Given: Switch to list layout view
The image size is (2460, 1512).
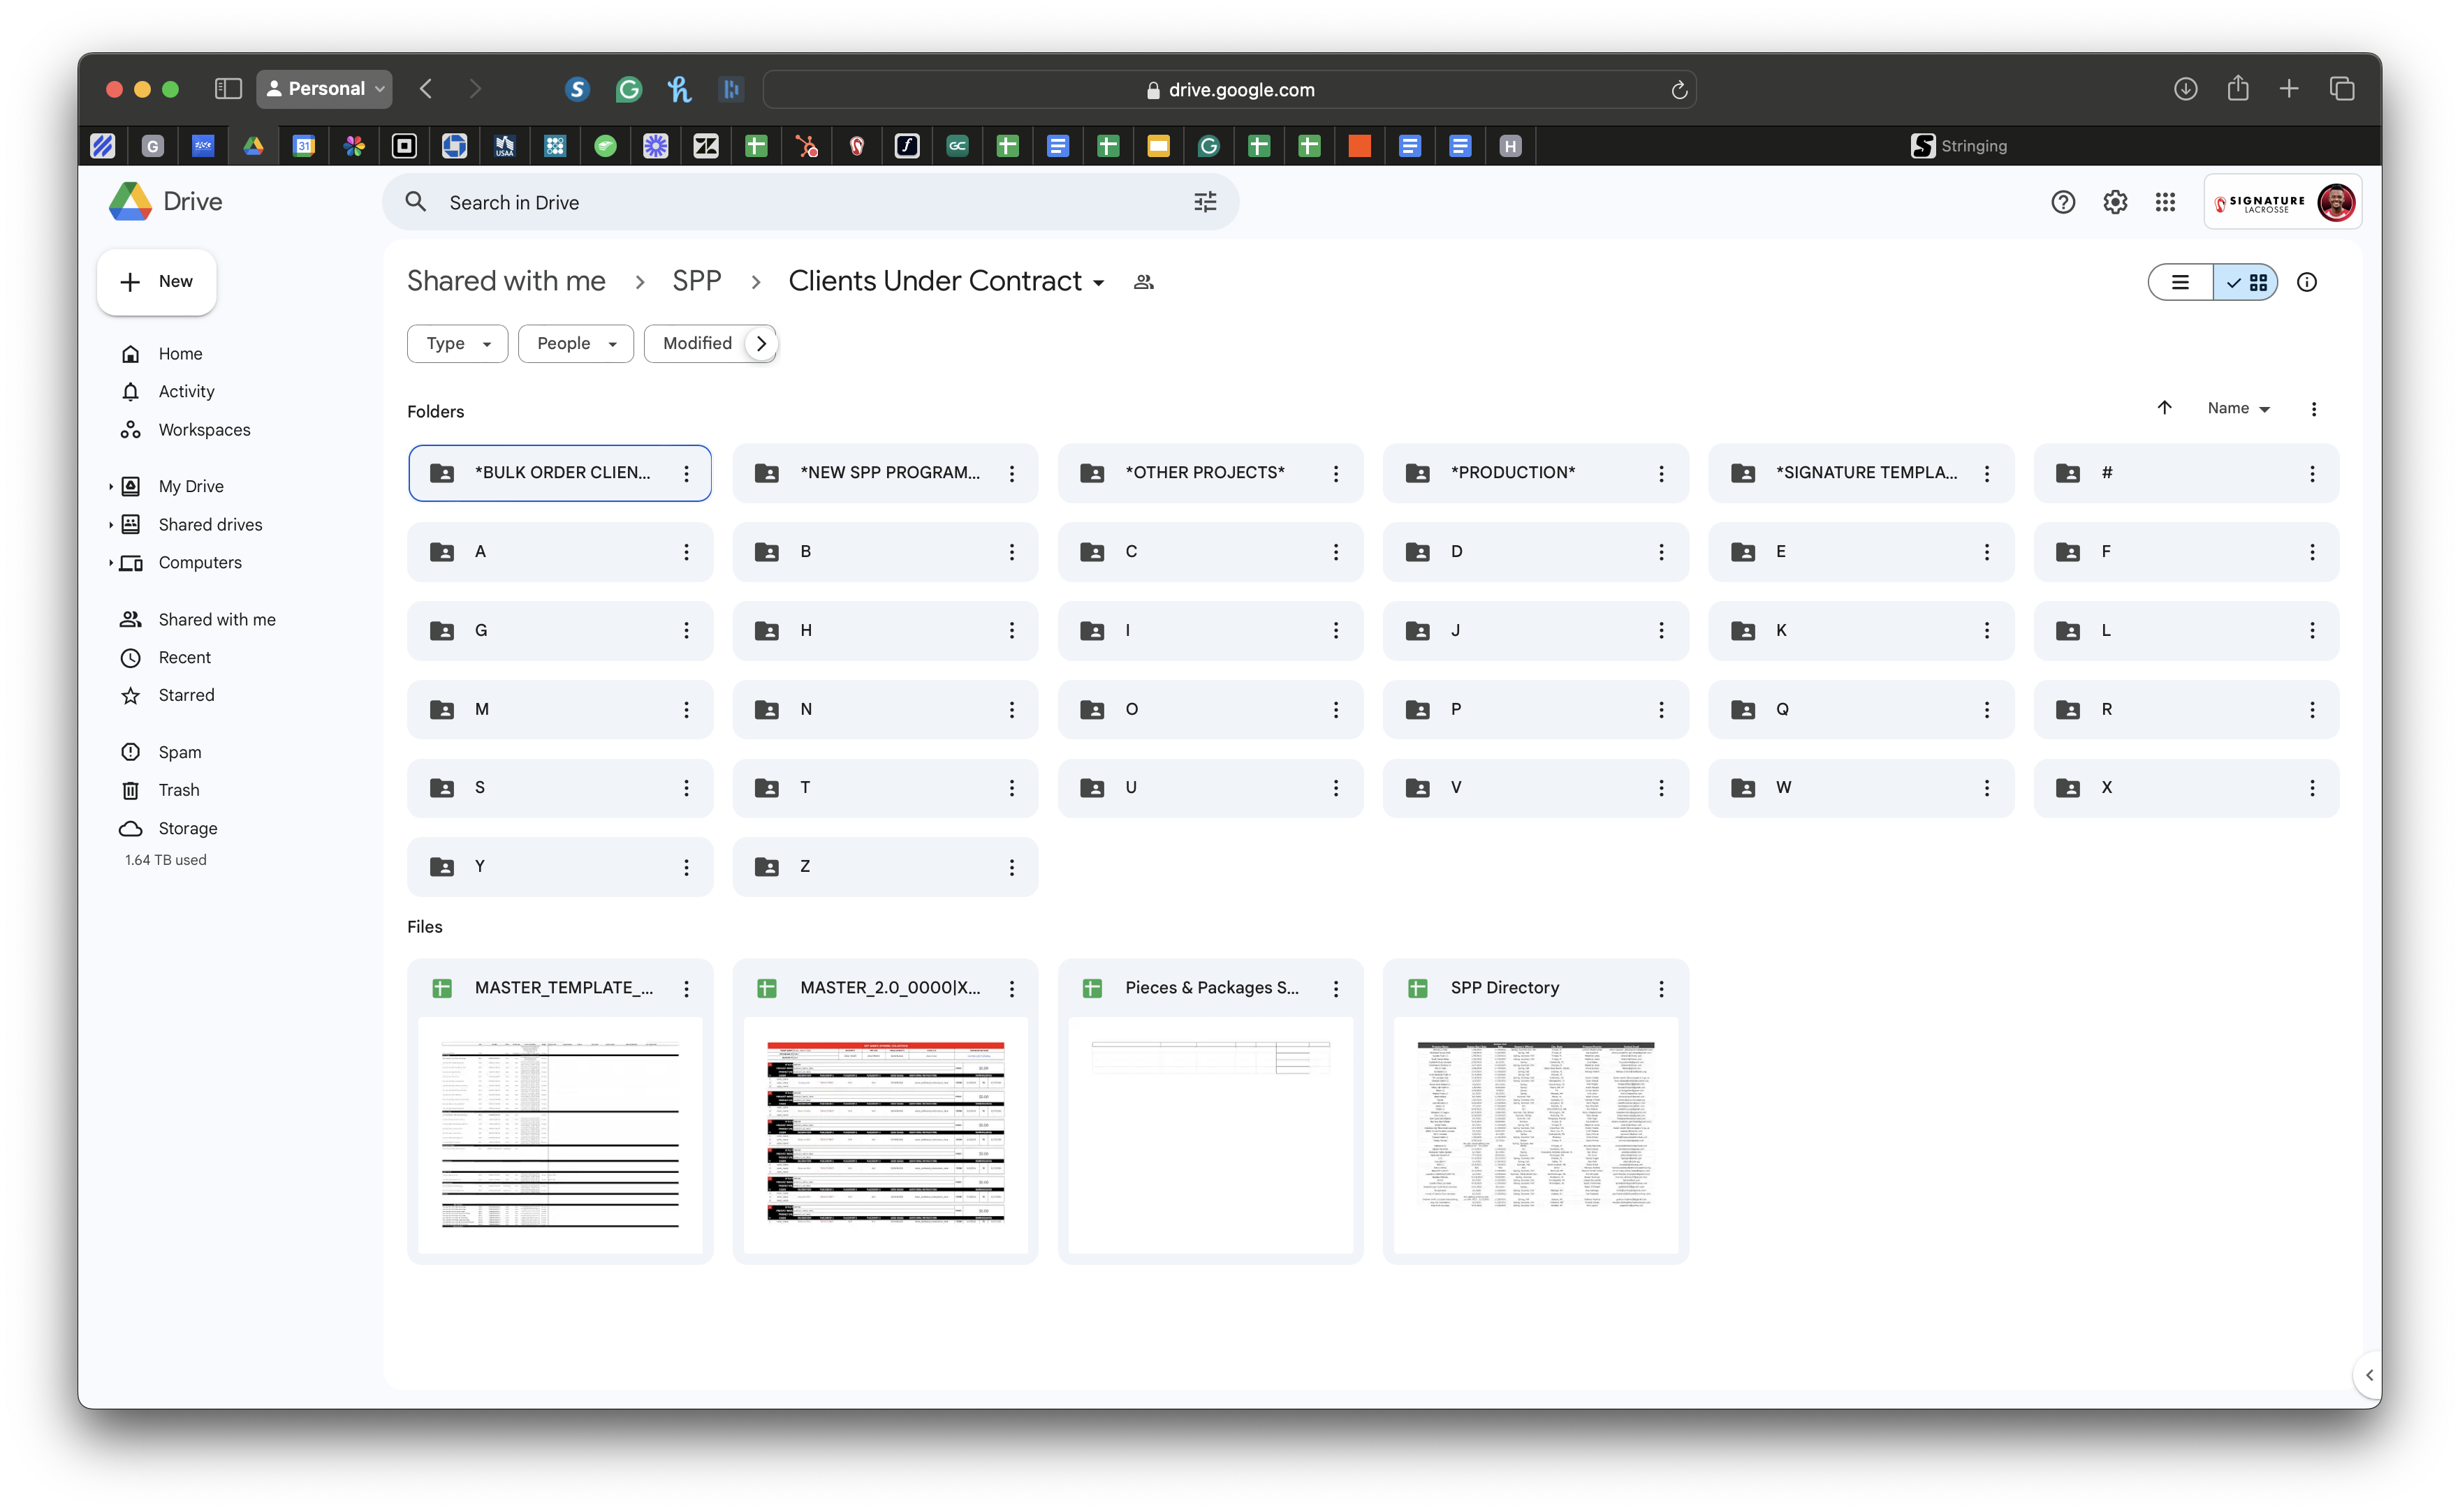Looking at the screenshot, I should pos(2180,282).
